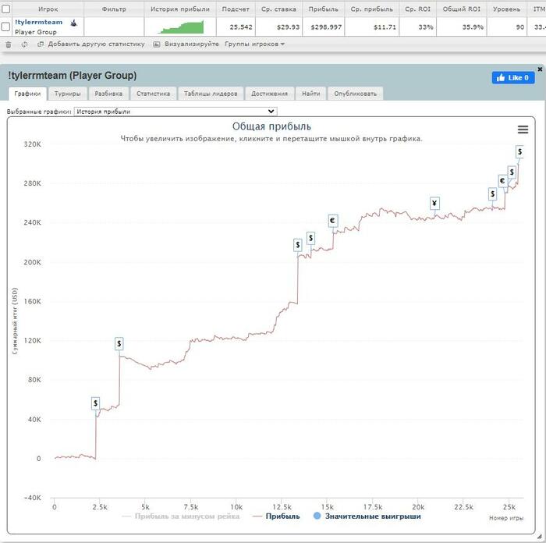Click the Визуализируйте button
The height and width of the screenshot is (543, 546).
192,44
